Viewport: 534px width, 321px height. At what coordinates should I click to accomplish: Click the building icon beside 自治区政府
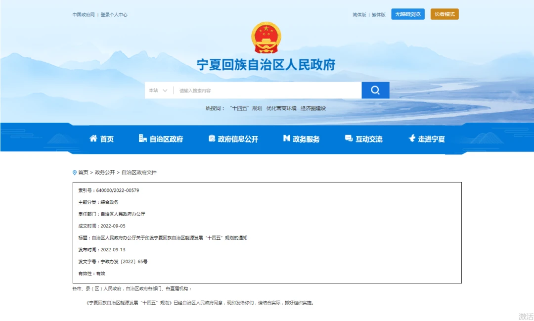[143, 139]
